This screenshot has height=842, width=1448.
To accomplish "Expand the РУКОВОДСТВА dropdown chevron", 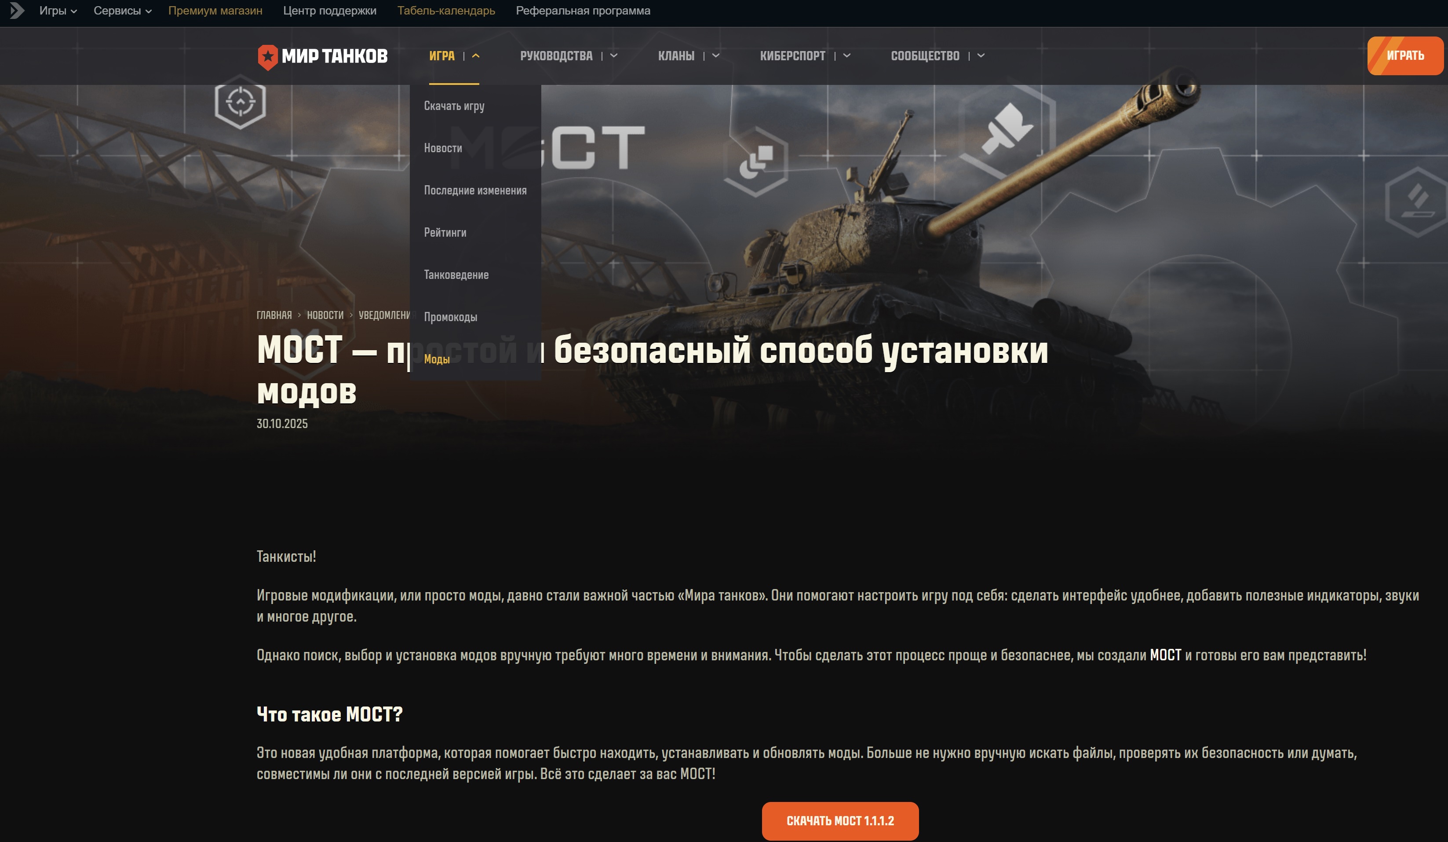I will tap(614, 56).
